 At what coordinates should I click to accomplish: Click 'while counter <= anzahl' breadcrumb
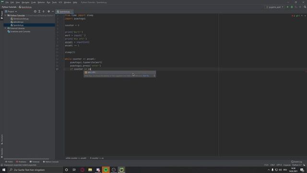pyautogui.click(x=76, y=158)
